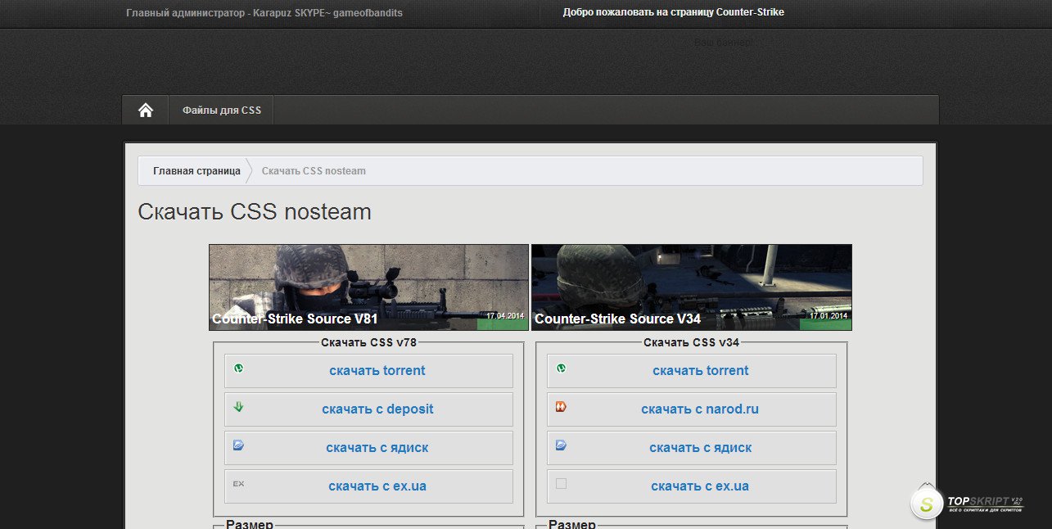Image resolution: width=1052 pixels, height=529 pixels.
Task: Click the 17.01.2014 date on V34 banner
Action: [829, 315]
